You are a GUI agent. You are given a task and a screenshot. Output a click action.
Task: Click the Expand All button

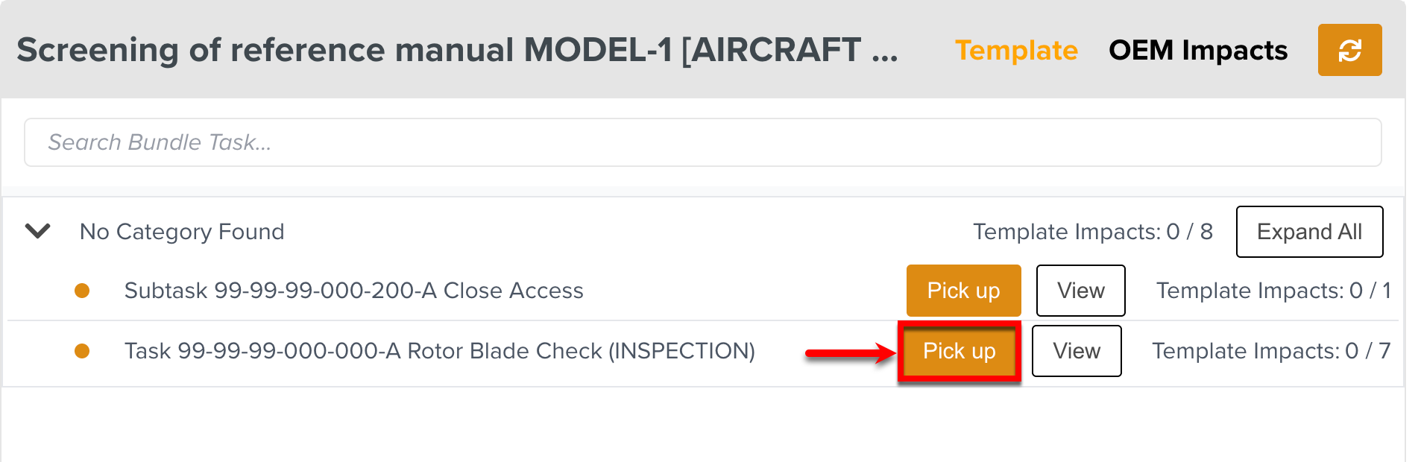tap(1309, 232)
